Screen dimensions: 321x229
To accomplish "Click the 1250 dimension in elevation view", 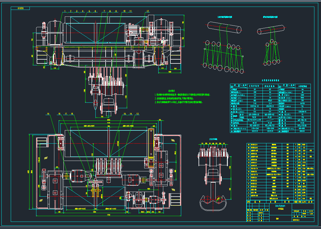I will tap(170, 72).
